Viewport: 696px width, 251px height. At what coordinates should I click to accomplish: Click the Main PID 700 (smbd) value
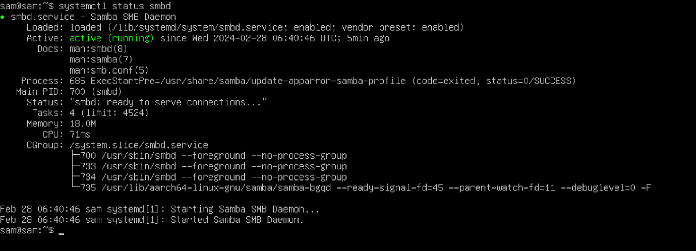click(x=96, y=92)
